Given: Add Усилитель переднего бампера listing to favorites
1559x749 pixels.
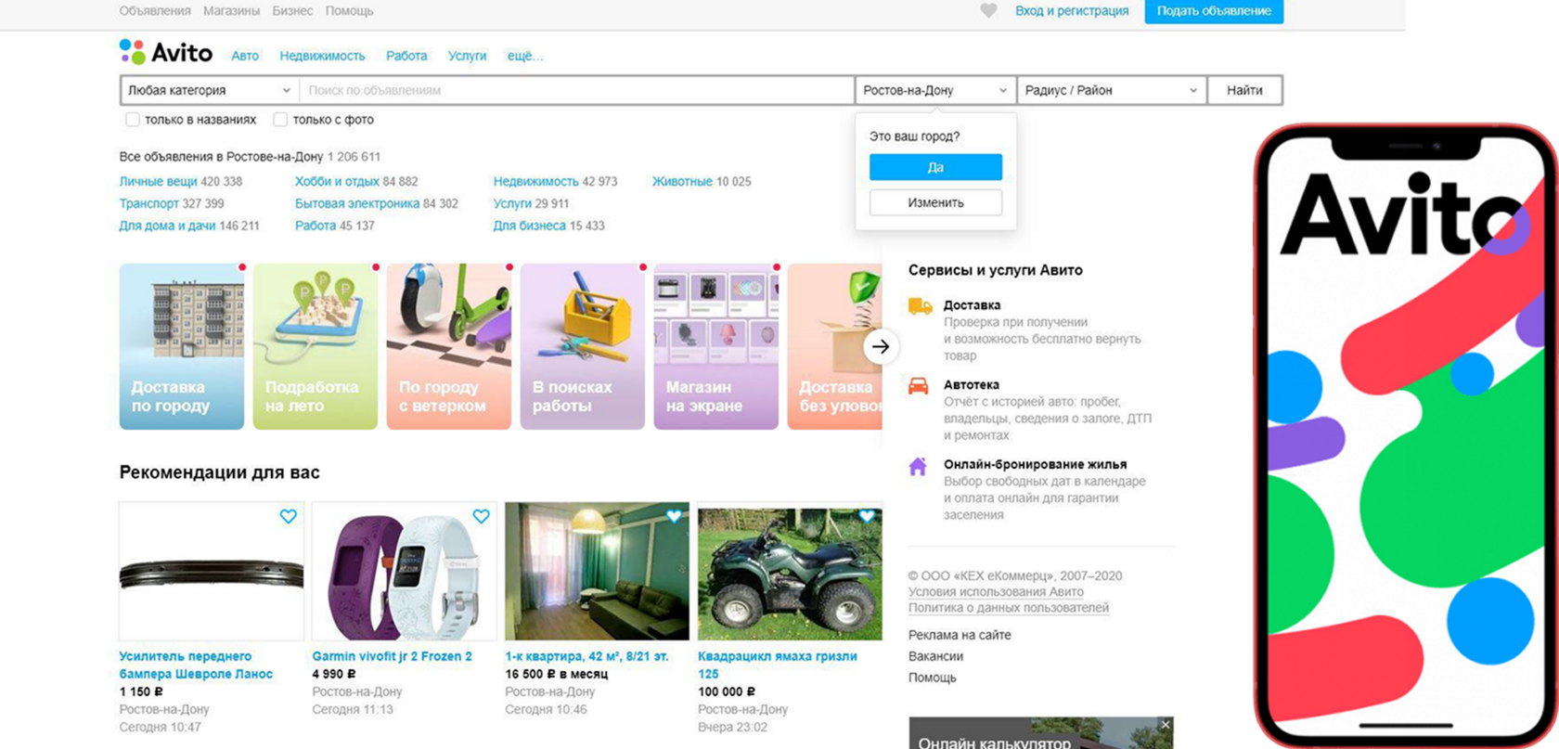Looking at the screenshot, I should (x=289, y=516).
